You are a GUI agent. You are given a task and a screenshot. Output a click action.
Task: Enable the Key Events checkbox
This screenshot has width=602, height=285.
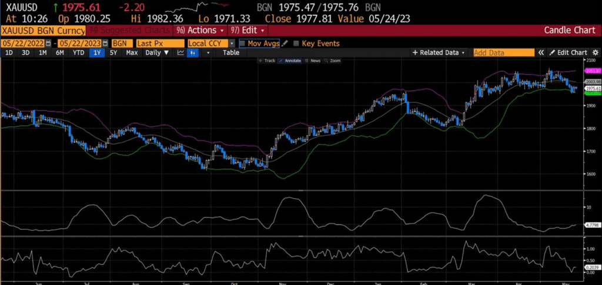point(296,43)
